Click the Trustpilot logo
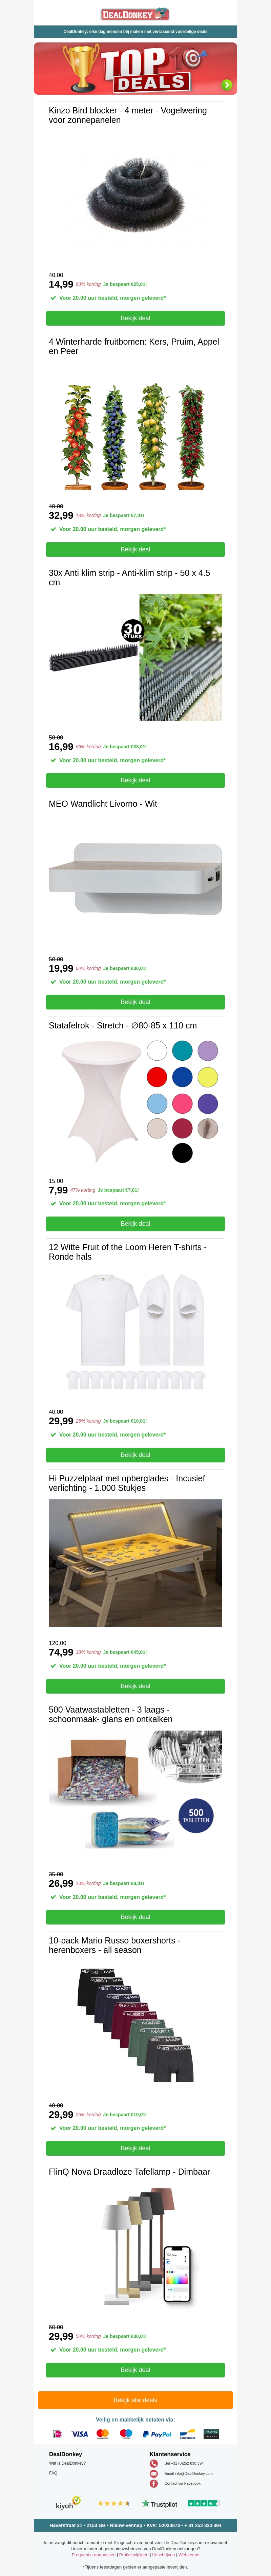The image size is (271, 2576). tap(160, 2504)
